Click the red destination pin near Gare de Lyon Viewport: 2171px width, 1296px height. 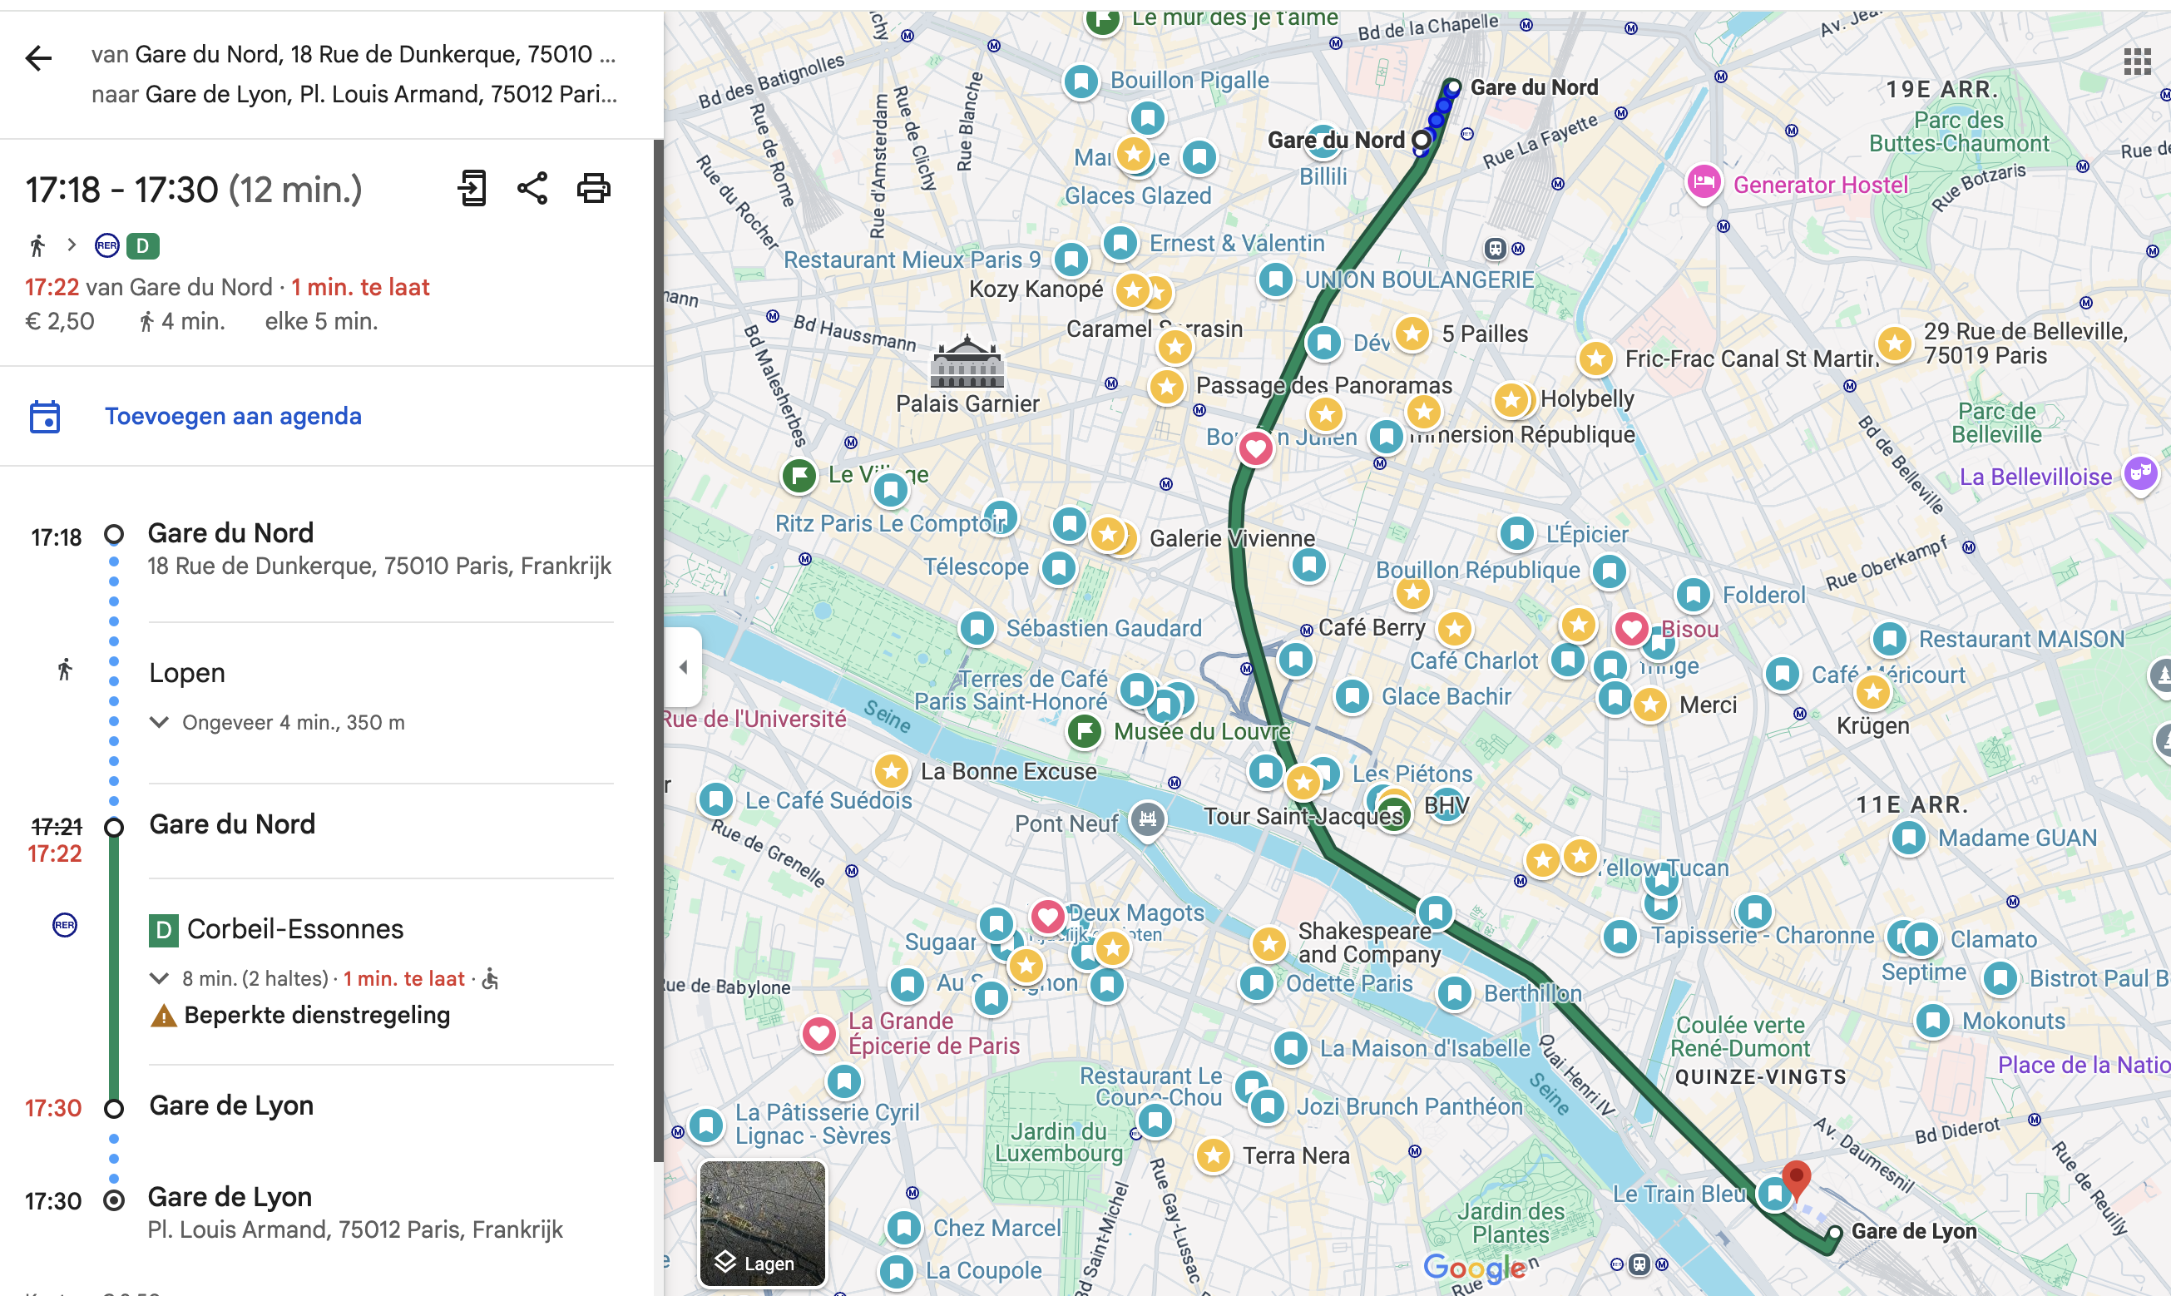pyautogui.click(x=1796, y=1179)
